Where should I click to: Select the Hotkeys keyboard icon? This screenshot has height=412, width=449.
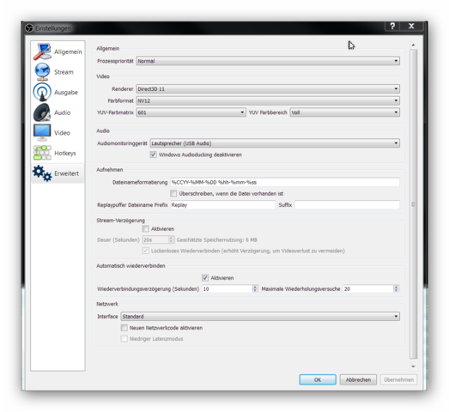pos(42,153)
